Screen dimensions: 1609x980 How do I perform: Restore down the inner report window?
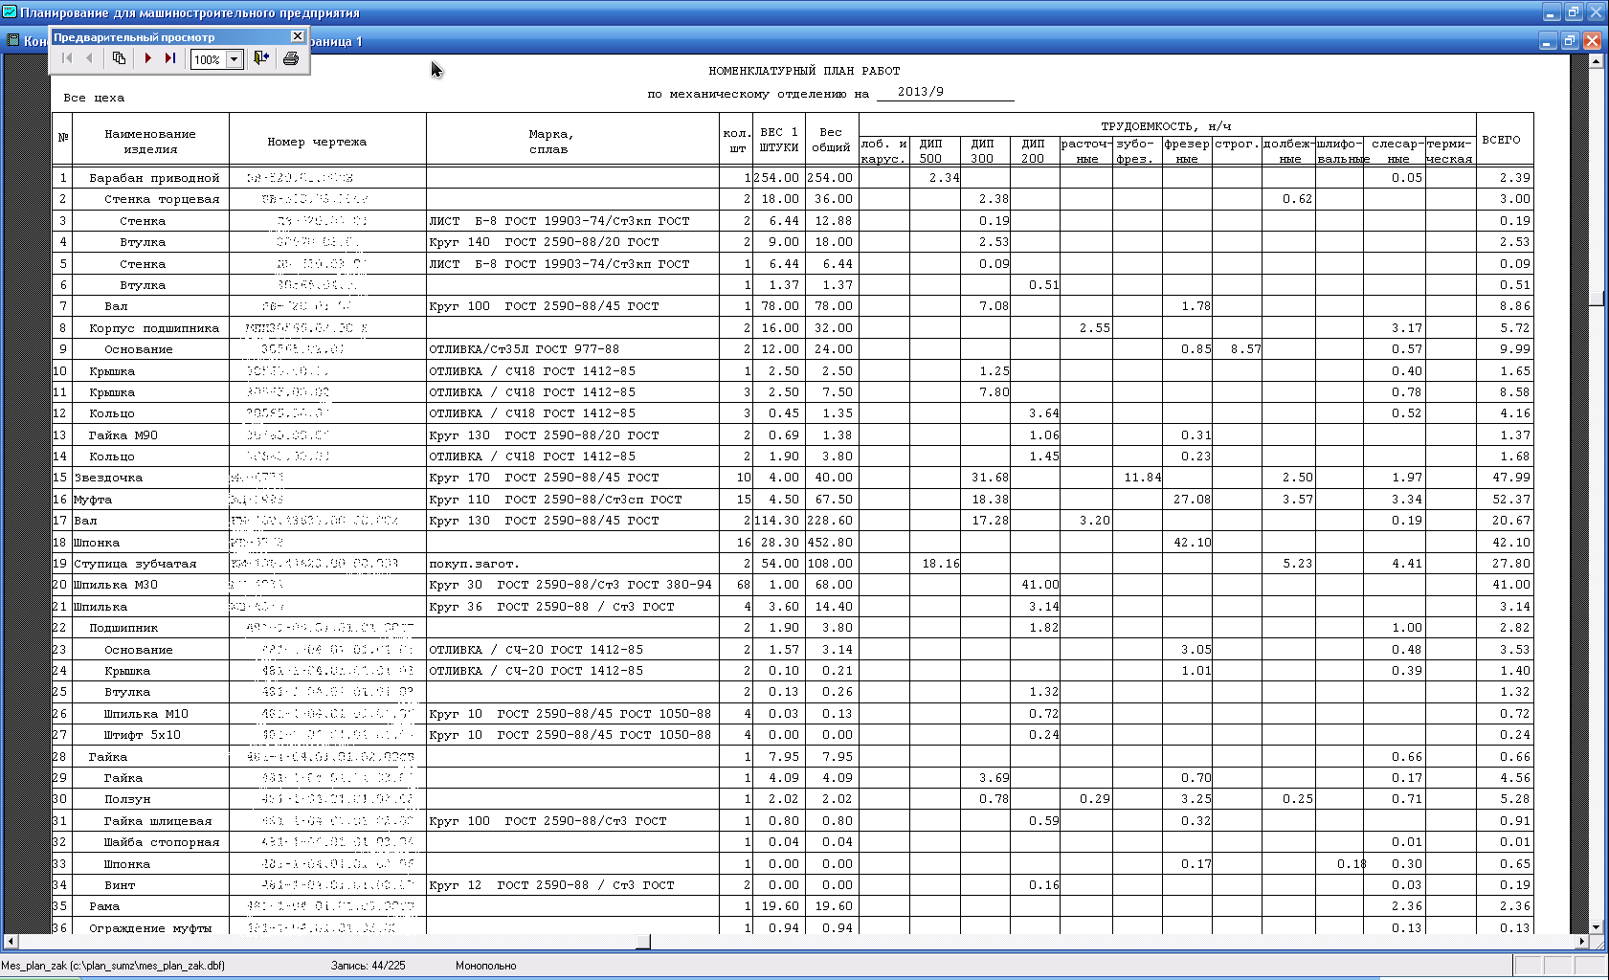(x=1570, y=41)
